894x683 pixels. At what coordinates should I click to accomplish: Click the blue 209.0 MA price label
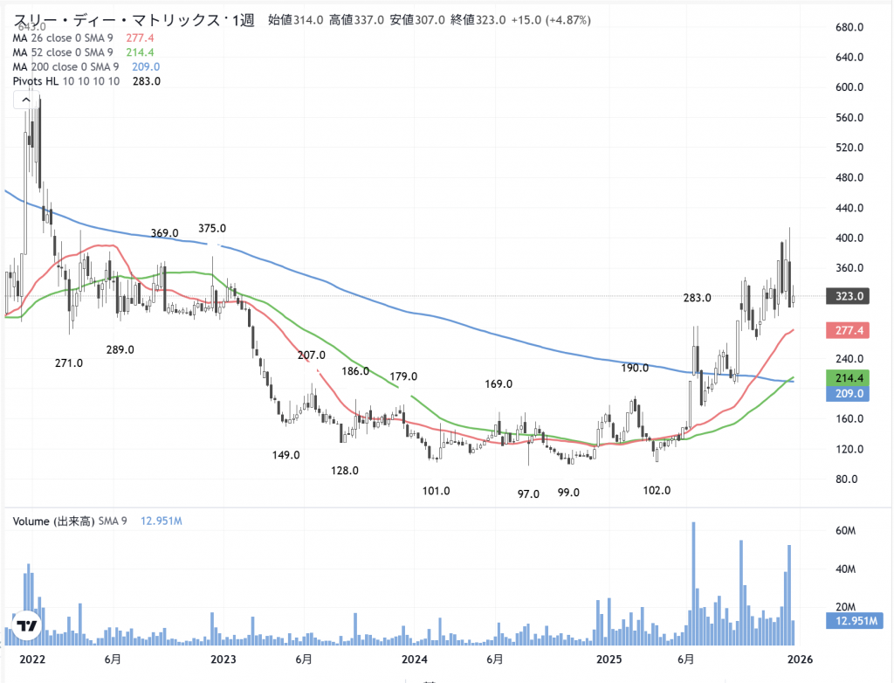point(845,394)
